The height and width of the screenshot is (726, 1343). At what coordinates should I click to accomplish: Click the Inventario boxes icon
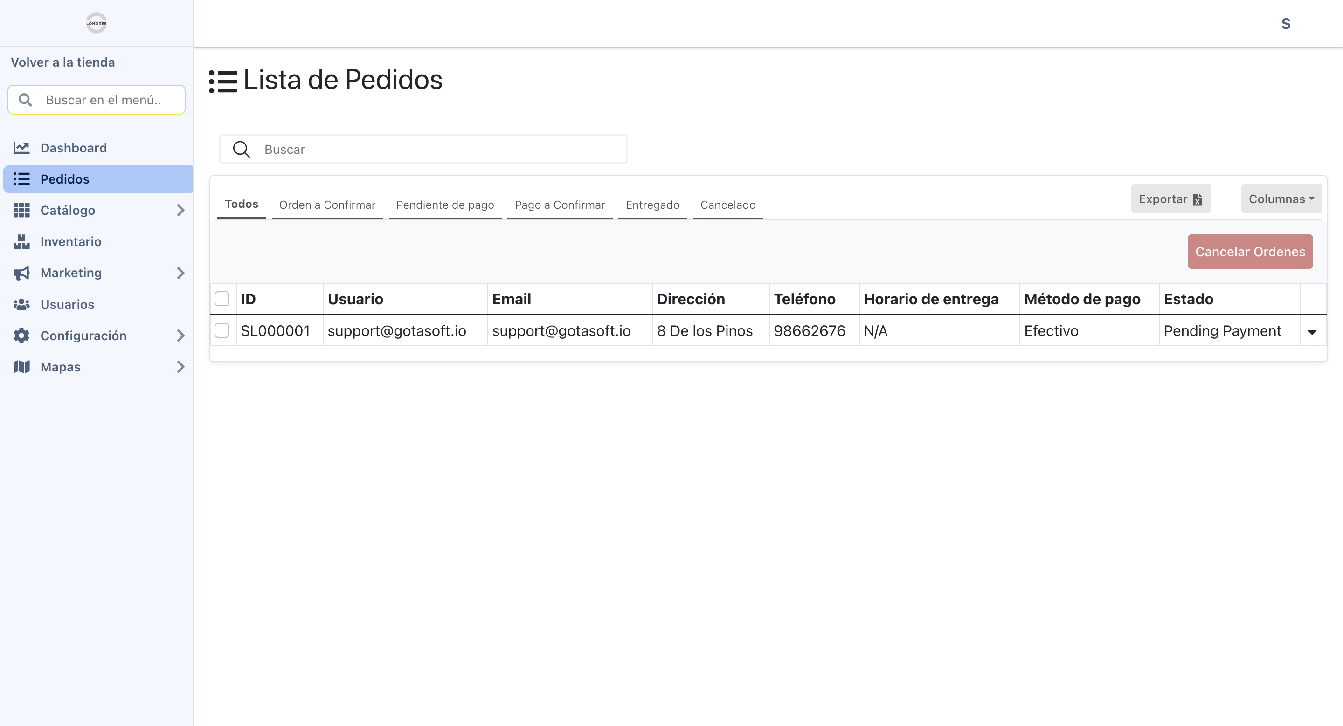click(21, 242)
